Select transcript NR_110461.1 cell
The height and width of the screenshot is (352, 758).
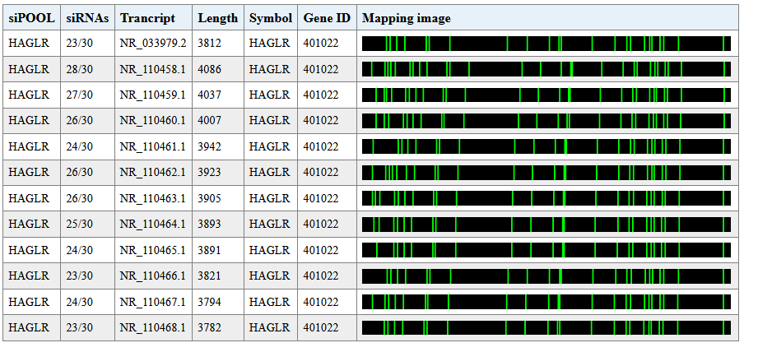point(153,146)
